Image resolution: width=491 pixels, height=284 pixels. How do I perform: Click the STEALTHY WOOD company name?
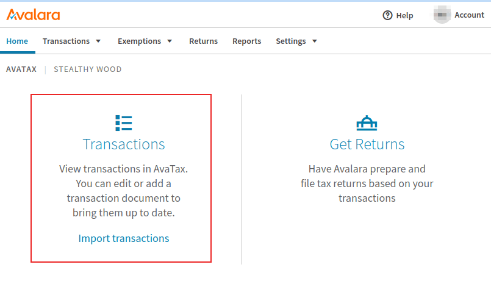[x=88, y=69]
